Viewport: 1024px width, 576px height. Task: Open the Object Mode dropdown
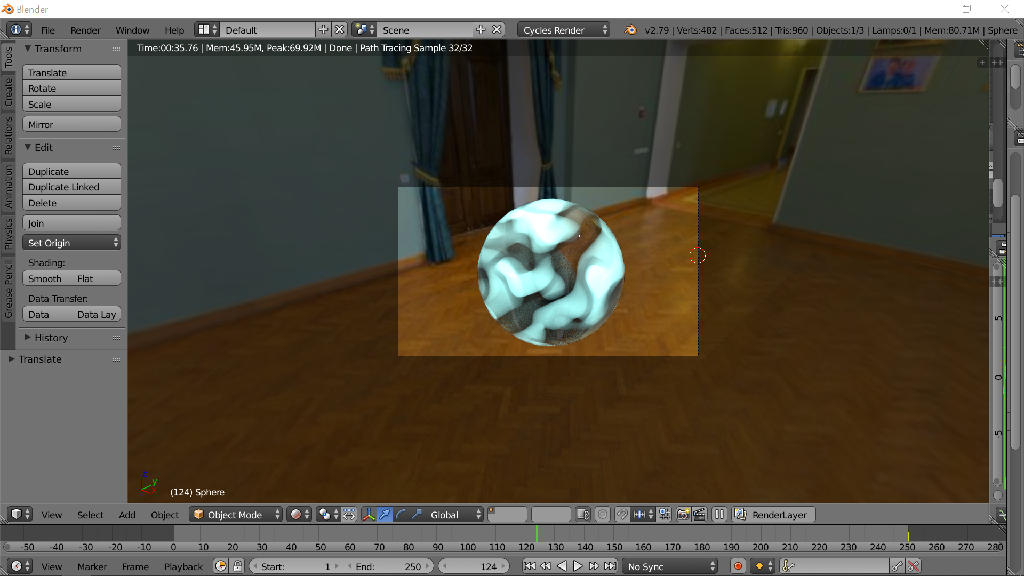click(x=235, y=515)
